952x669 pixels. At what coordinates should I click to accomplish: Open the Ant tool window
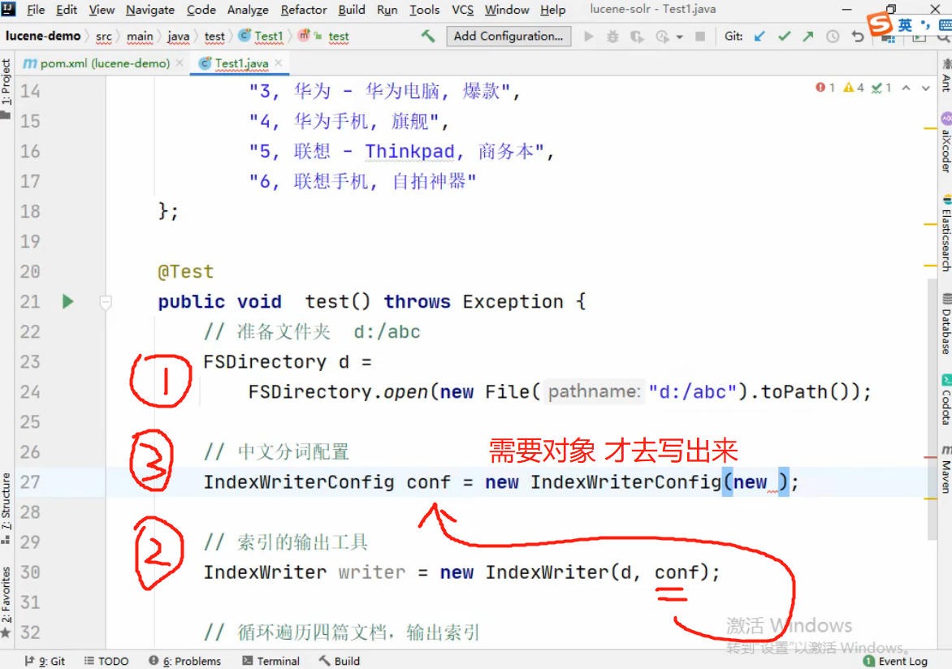[x=946, y=76]
